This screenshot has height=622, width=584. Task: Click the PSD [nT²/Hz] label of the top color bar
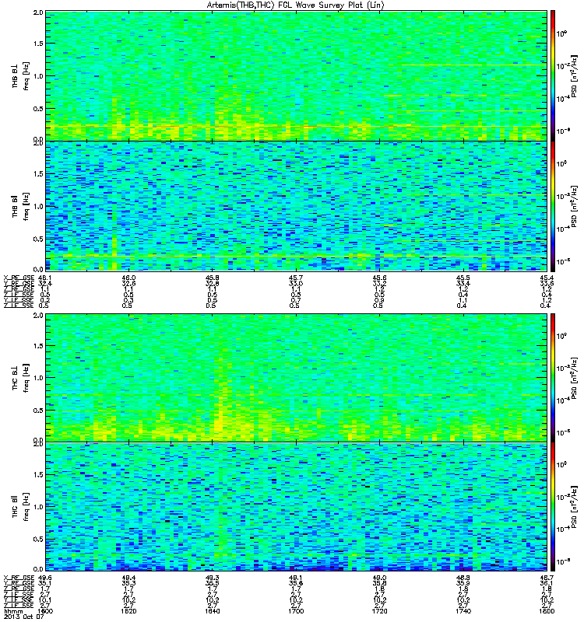point(575,75)
